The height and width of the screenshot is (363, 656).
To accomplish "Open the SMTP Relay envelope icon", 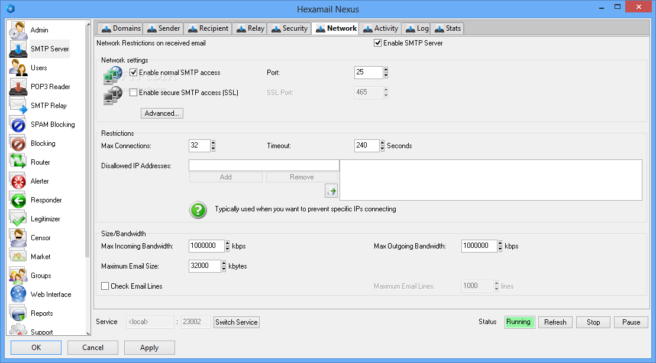I will [x=18, y=106].
